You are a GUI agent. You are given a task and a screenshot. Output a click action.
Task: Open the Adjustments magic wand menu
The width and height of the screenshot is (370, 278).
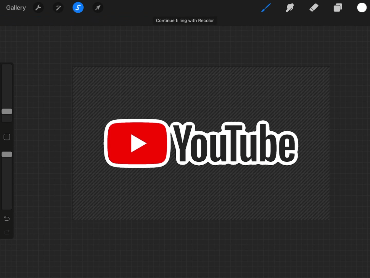click(58, 7)
